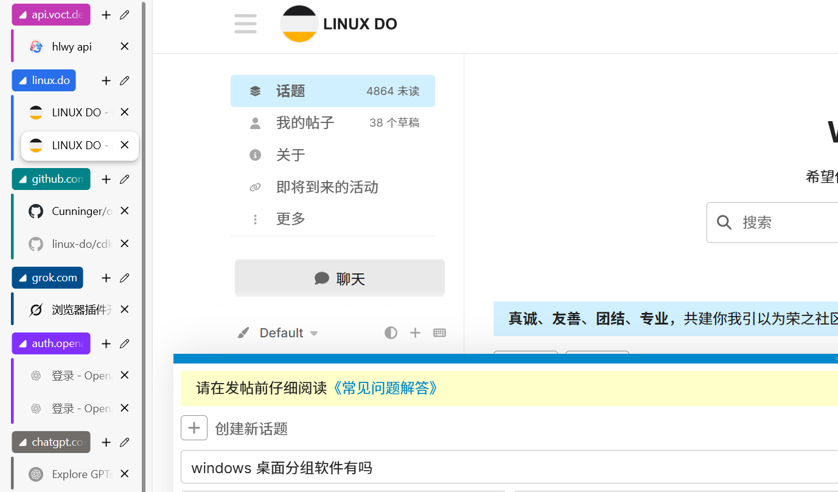Image resolution: width=838 pixels, height=492 pixels.
Task: Expand the 更多 menu
Action: (333, 219)
